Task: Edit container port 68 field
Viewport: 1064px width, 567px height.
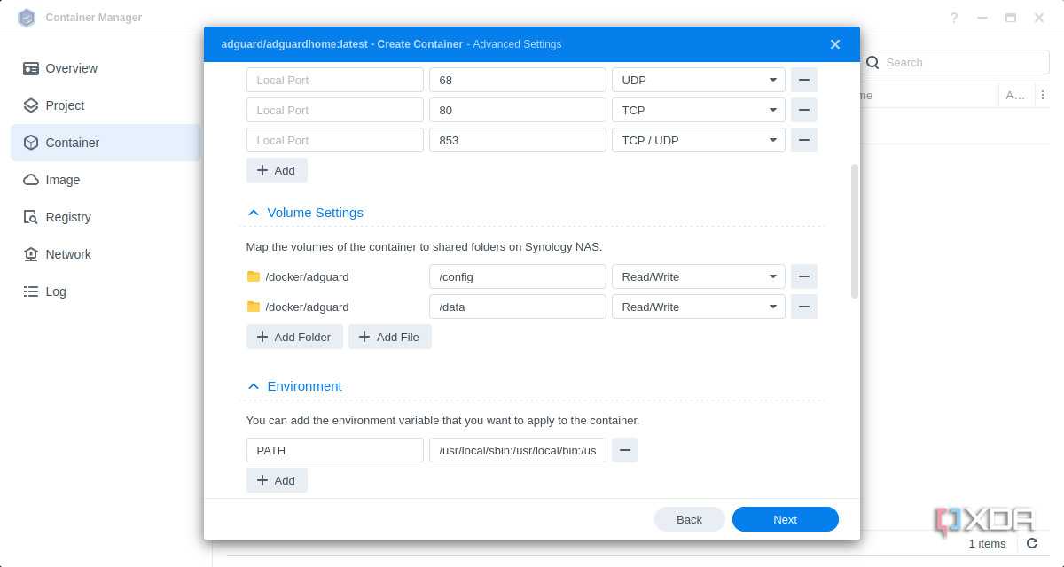Action: click(x=518, y=80)
